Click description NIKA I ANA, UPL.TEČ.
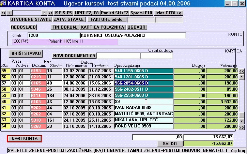 143,120
